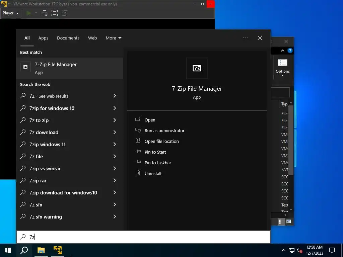Expand arrow for '7z - See web results'
The width and height of the screenshot is (343, 257).
(115, 96)
